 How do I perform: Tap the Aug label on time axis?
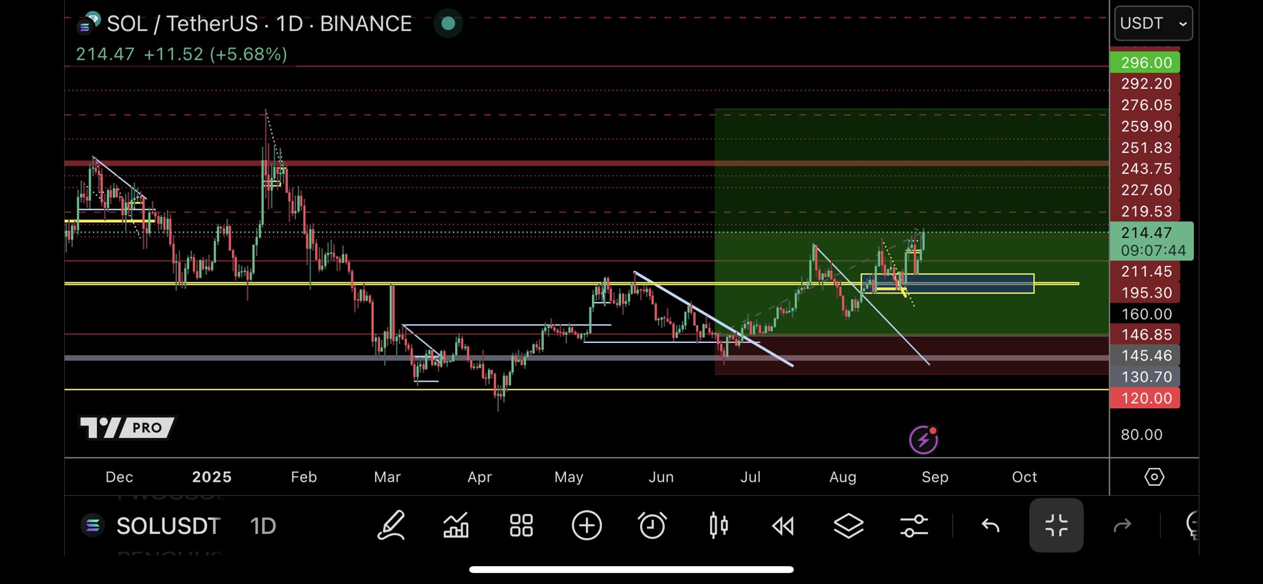pos(843,477)
